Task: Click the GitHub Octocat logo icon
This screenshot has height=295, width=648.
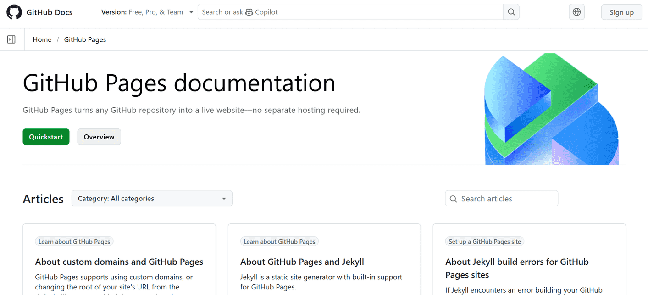Action: coord(14,12)
